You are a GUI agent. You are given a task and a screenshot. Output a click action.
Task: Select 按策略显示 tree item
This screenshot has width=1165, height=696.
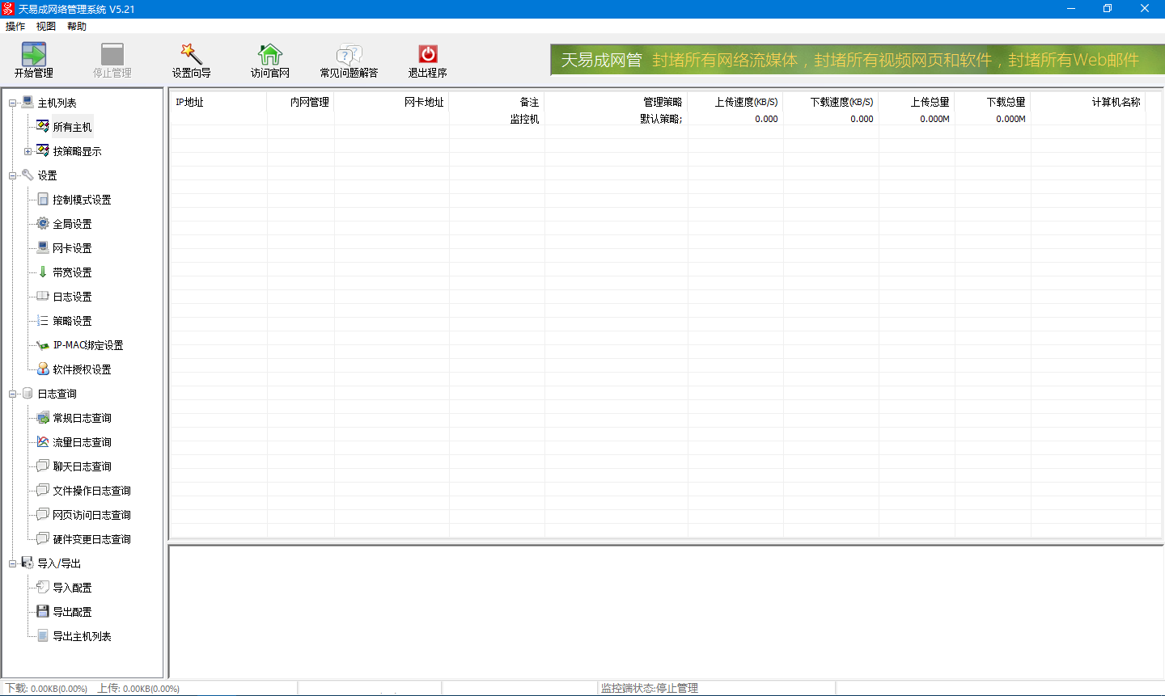coord(77,151)
